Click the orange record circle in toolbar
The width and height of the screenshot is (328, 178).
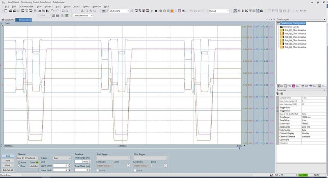point(172,11)
